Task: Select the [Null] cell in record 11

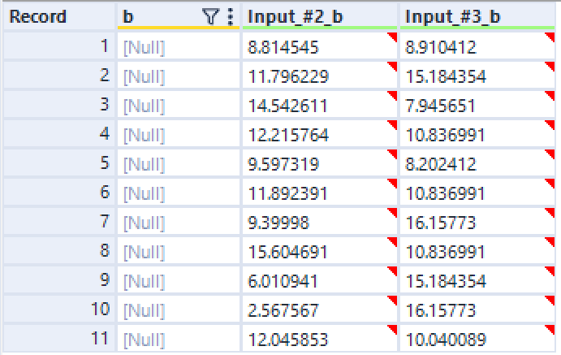Action: click(179, 339)
